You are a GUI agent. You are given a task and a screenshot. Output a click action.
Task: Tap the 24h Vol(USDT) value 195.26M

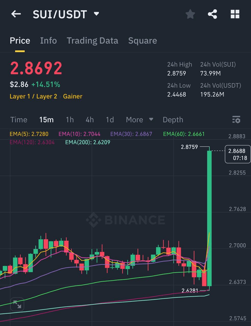212,94
